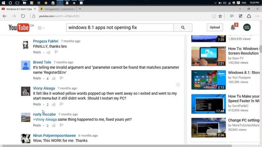
Task: Open 'How To: Windows Screen Resolution' title
Action: pos(244,51)
